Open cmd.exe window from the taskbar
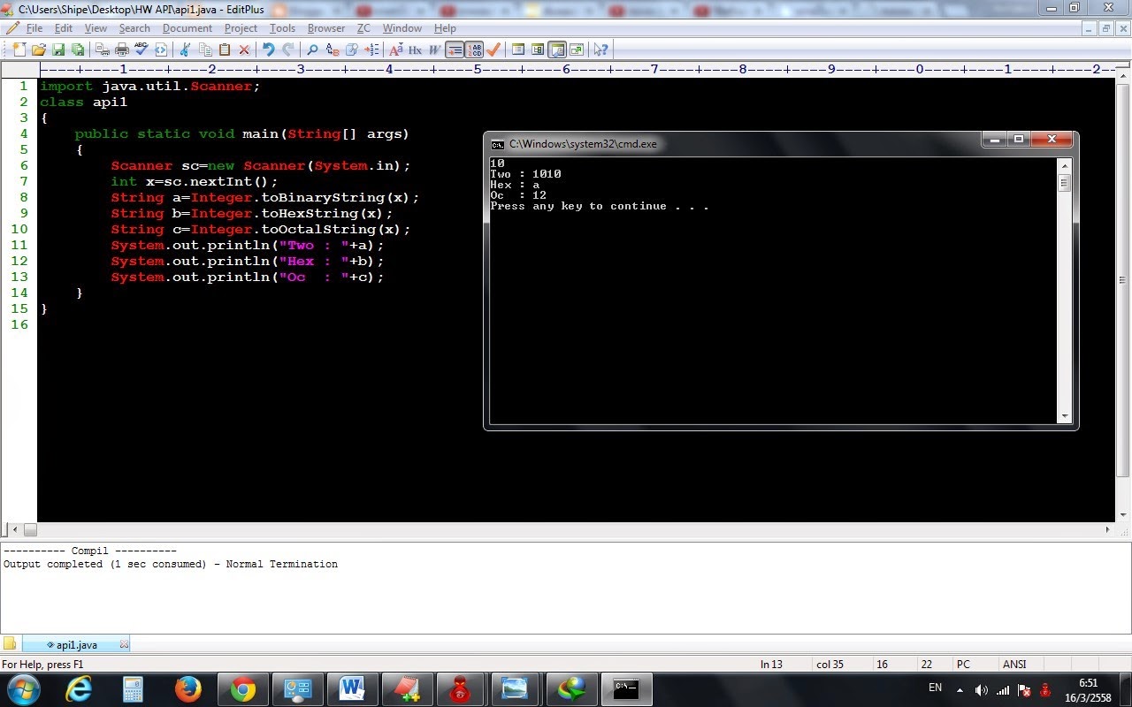Viewport: 1132px width, 707px height. tap(626, 689)
